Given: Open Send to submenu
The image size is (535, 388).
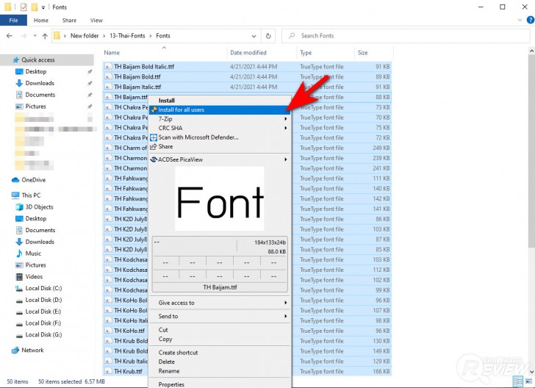Looking at the screenshot, I should coord(220,316).
